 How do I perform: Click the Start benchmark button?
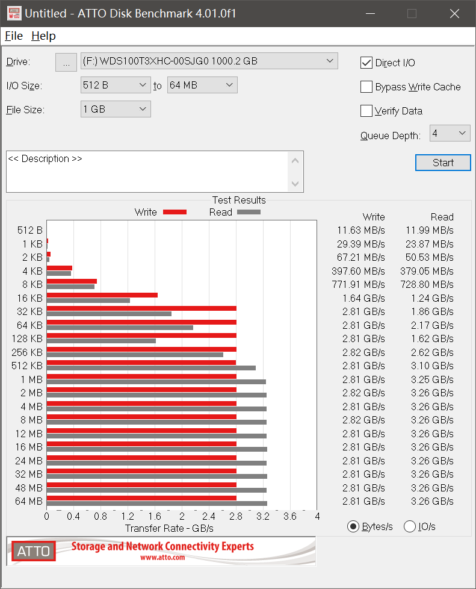coord(443,163)
